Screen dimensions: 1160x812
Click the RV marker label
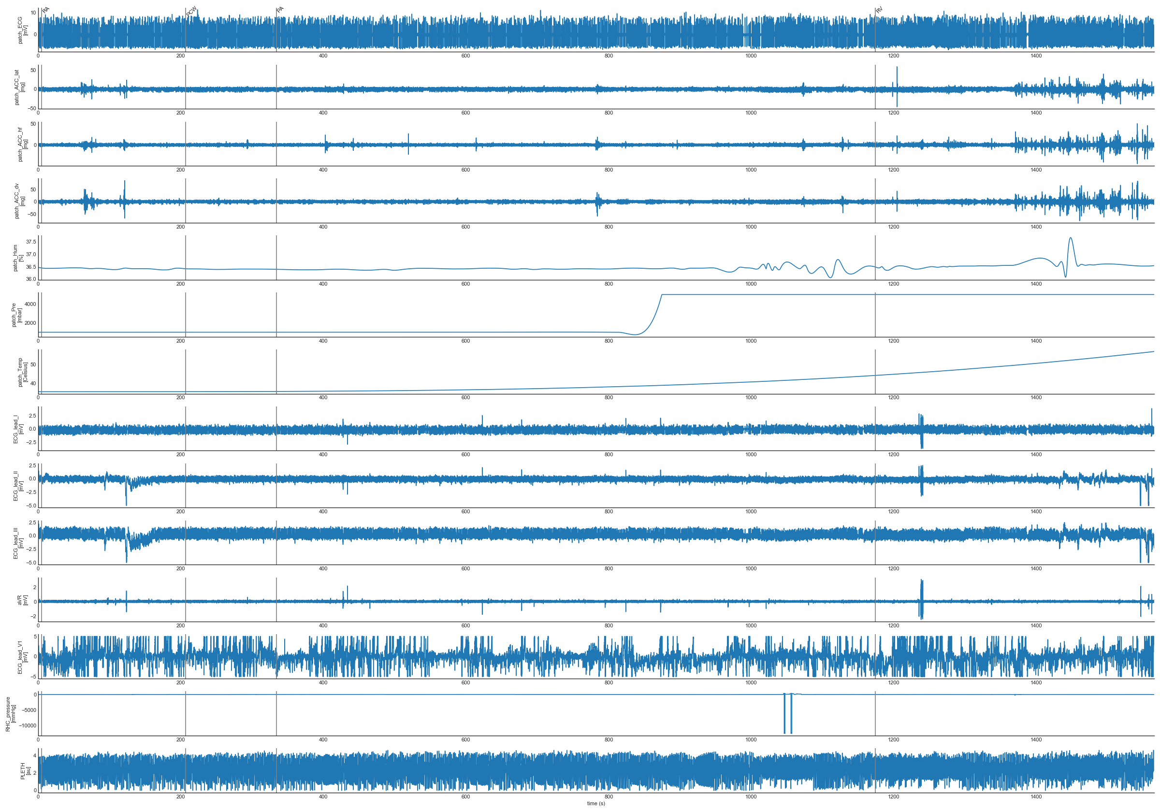(879, 10)
